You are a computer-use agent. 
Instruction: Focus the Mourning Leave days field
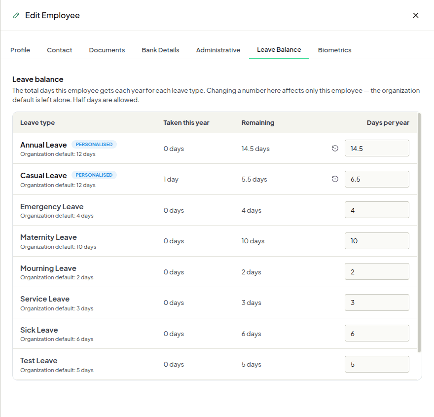(x=377, y=271)
